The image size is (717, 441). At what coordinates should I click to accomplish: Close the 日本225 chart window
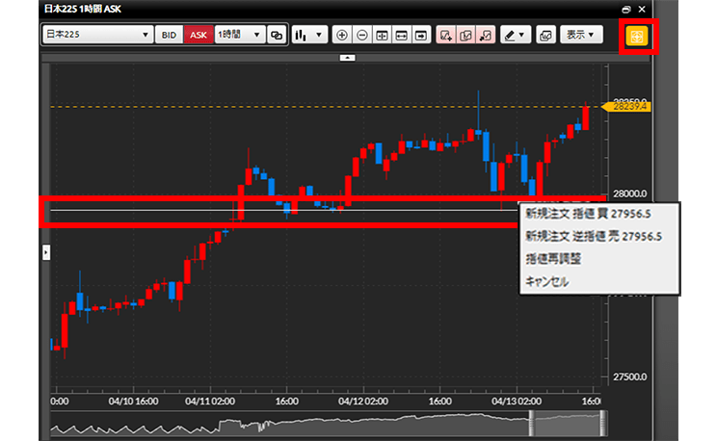coord(642,9)
